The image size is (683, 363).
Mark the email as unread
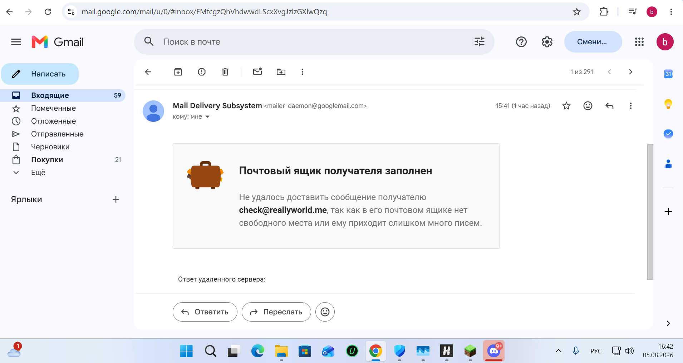257,71
